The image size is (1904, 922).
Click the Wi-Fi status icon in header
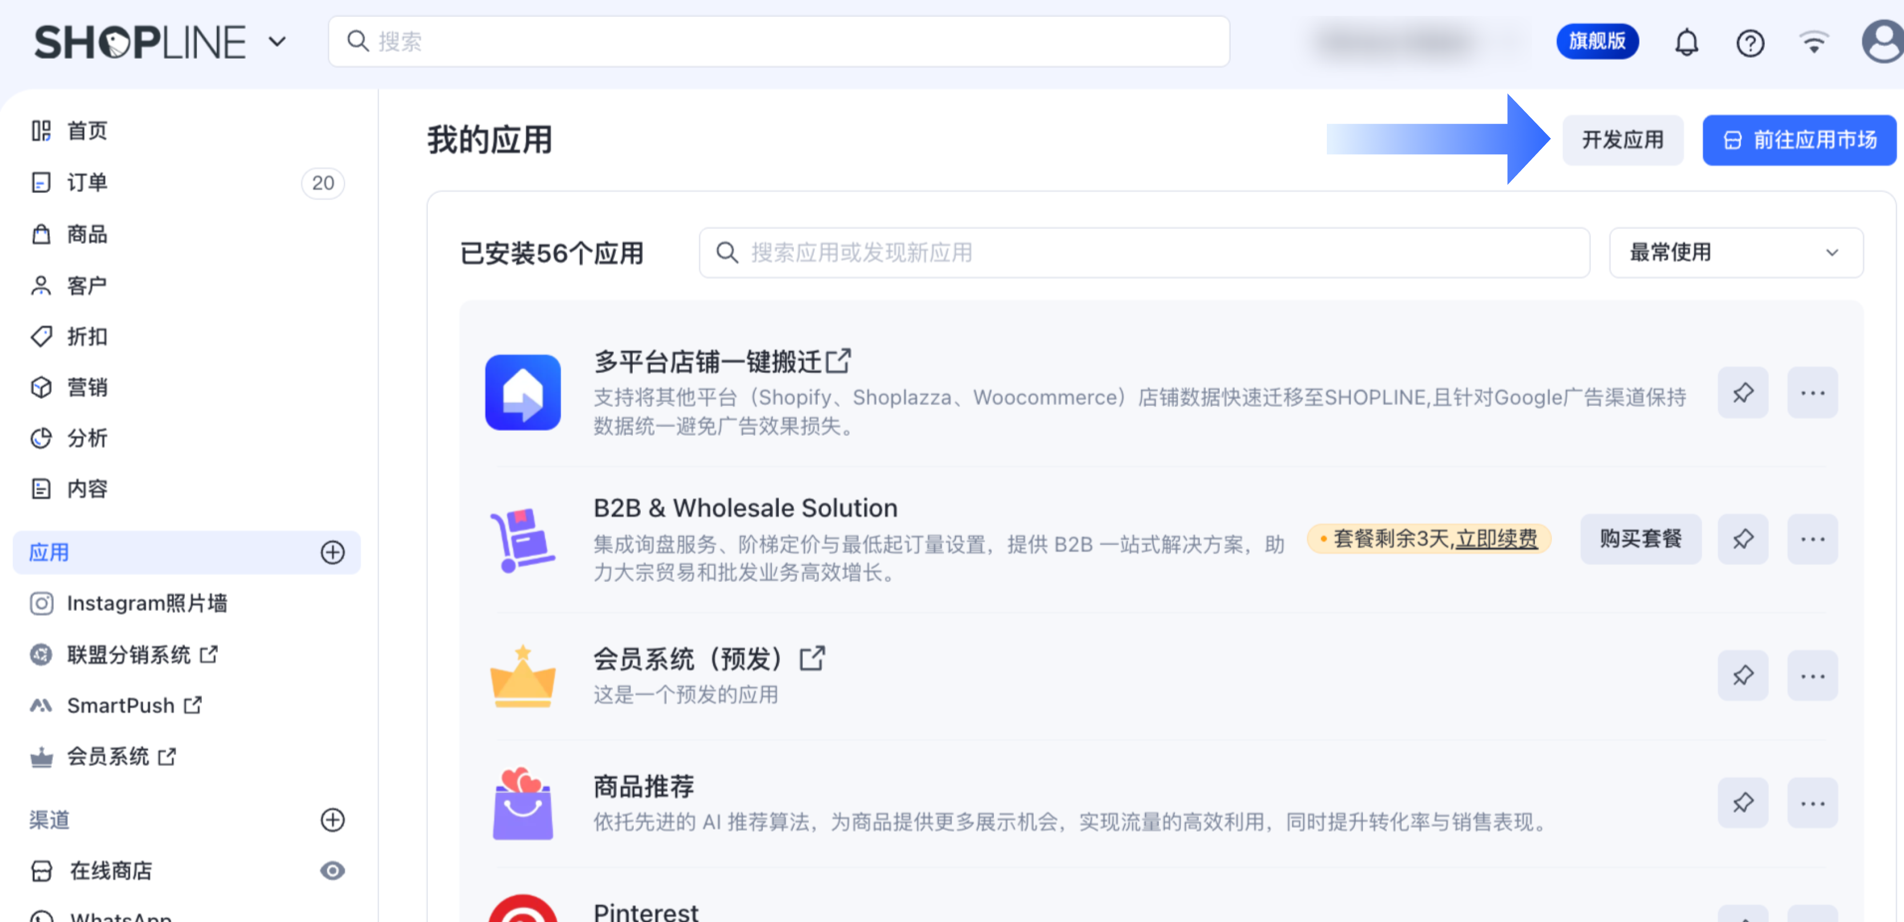[1814, 43]
